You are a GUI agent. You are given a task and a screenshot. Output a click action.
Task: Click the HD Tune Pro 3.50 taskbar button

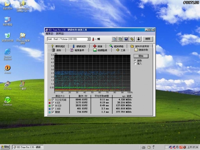pos(28,147)
